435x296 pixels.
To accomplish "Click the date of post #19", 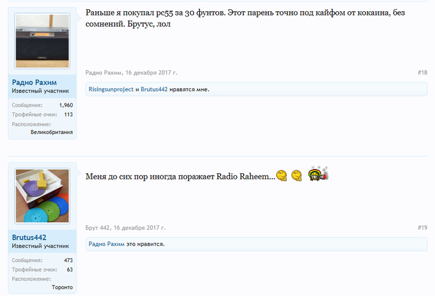I will click(140, 228).
